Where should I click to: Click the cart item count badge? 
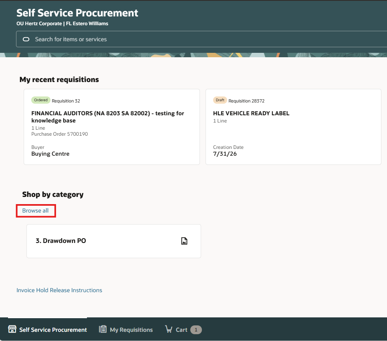[x=196, y=330]
